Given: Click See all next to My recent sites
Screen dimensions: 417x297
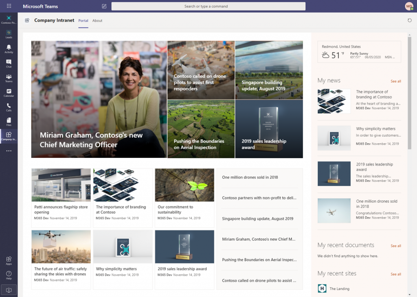Looking at the screenshot, I should (396, 274).
